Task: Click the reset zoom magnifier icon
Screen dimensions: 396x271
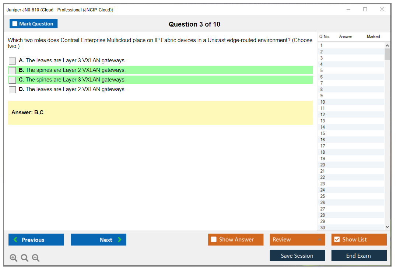Action: coord(25,258)
